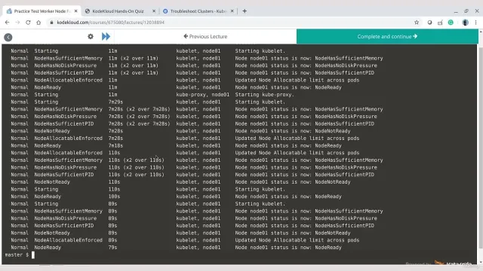Click the dark circular extension icon
This screenshot has height=271, width=483.
pyautogui.click(x=429, y=23)
